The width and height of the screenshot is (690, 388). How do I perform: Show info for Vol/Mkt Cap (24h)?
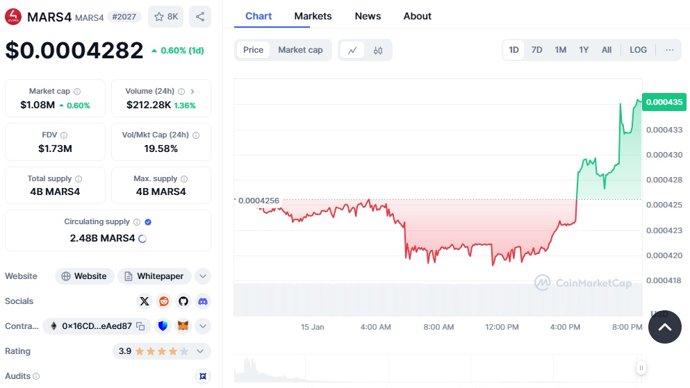click(x=196, y=135)
